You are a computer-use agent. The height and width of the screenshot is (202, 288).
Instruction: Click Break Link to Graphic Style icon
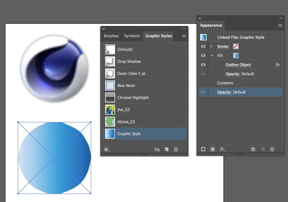coord(157,149)
